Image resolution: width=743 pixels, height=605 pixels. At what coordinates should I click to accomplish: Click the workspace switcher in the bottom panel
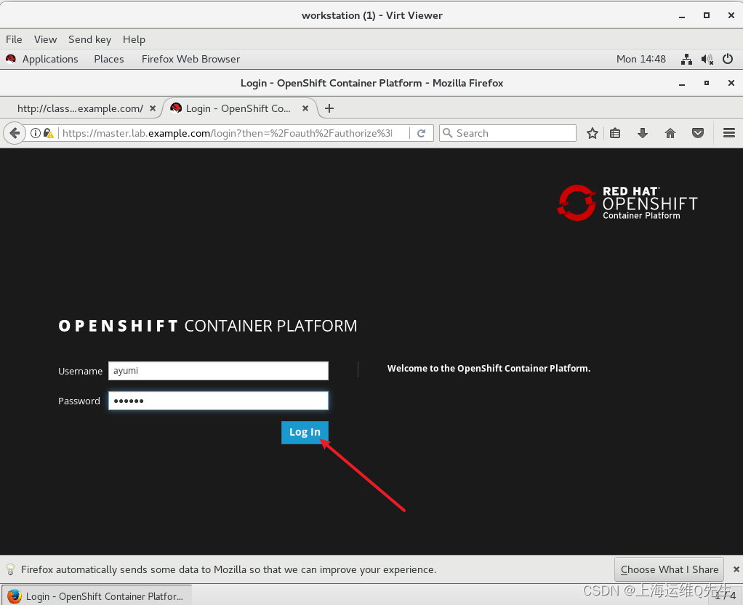click(725, 596)
